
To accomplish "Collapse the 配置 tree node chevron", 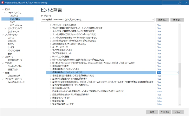I will tap(3, 73).
